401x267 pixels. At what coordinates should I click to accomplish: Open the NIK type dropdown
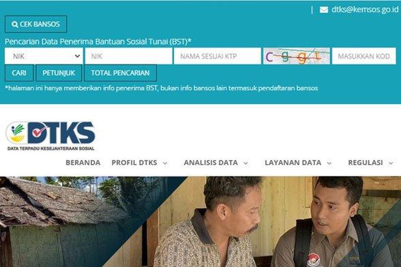[44, 56]
